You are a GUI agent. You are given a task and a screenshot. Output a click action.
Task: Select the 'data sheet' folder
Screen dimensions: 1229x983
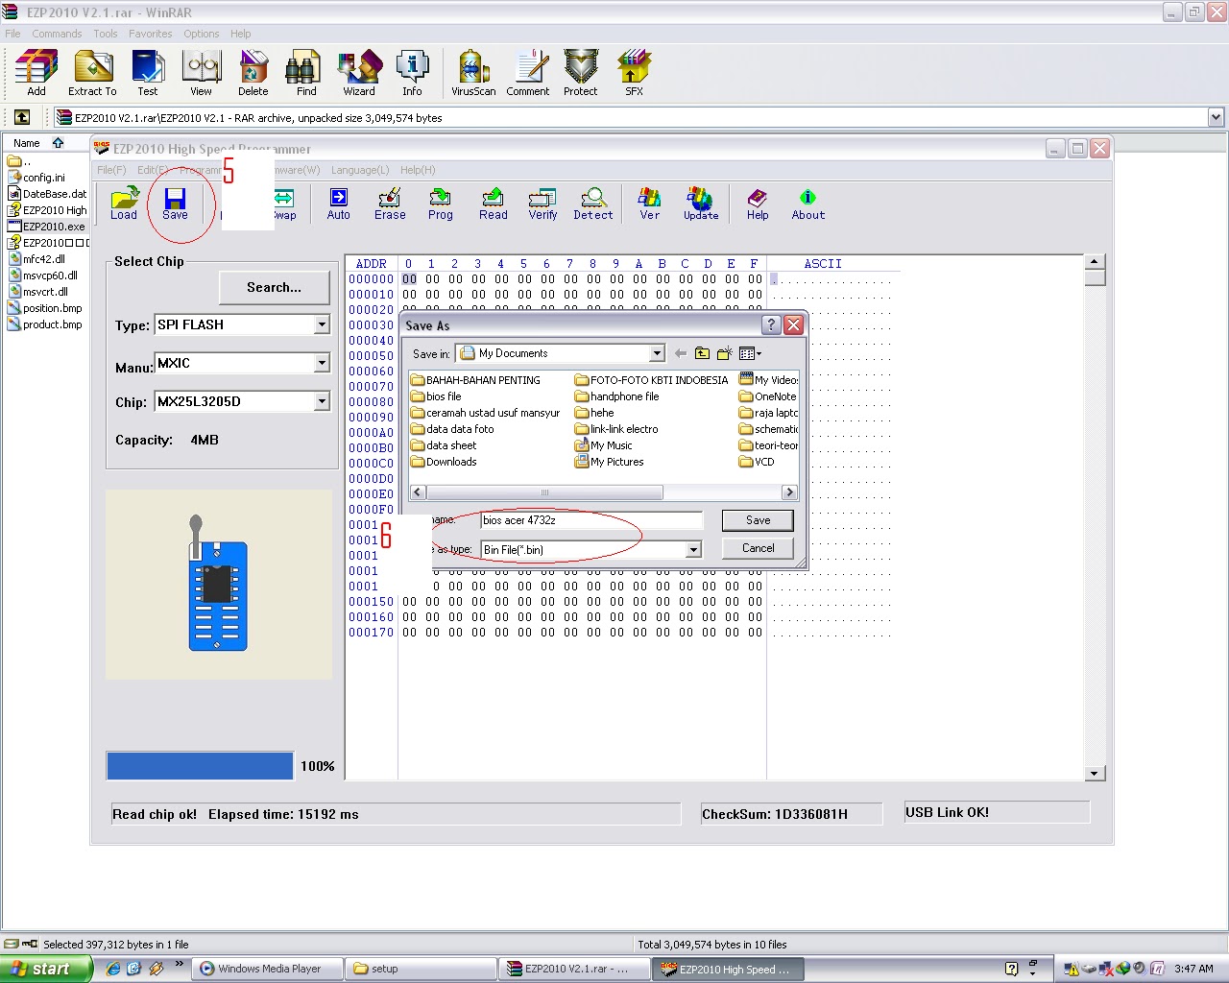pos(444,445)
